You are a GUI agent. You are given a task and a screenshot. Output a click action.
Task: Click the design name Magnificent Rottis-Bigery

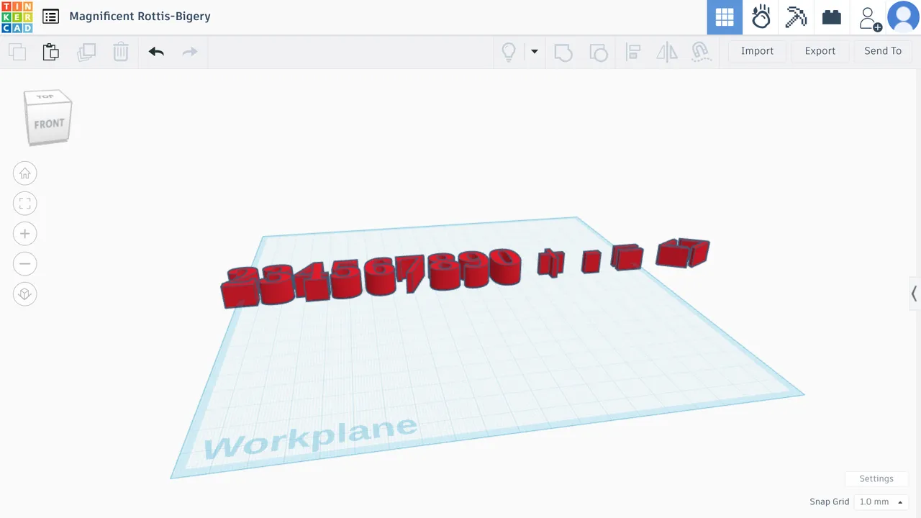(140, 16)
